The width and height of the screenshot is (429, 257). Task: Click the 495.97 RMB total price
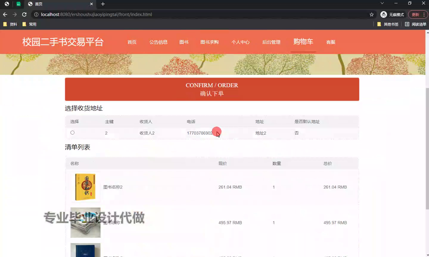point(335,222)
